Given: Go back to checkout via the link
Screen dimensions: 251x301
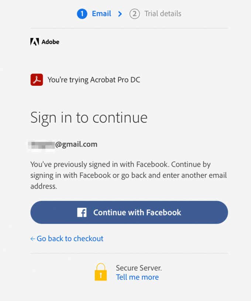Looking at the screenshot, I should coord(70,239).
